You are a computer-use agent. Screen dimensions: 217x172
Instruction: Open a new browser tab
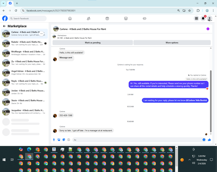coord(17,3)
